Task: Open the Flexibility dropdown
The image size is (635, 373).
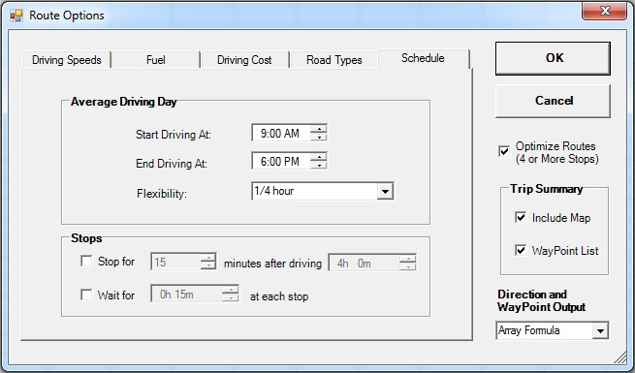Action: (385, 192)
